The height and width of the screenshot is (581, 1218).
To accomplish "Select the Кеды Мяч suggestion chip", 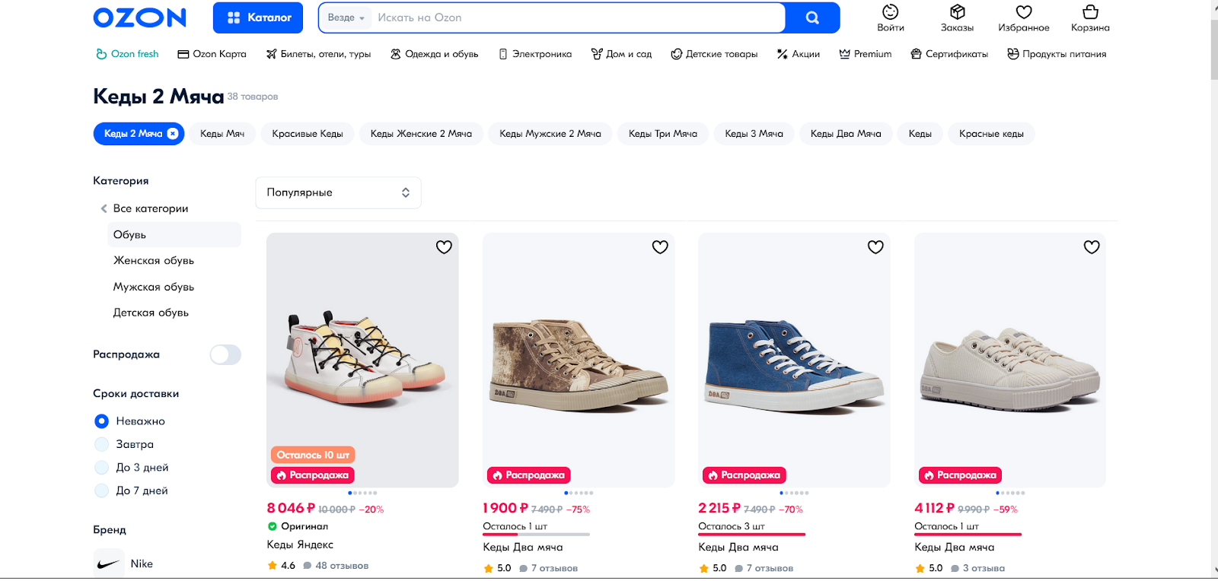I will (222, 134).
